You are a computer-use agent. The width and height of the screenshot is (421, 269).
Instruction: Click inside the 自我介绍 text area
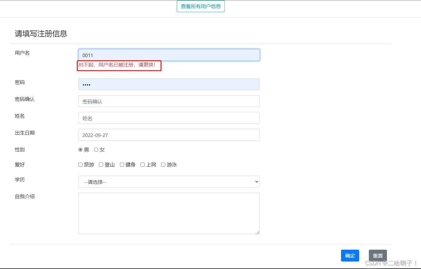pos(169,213)
